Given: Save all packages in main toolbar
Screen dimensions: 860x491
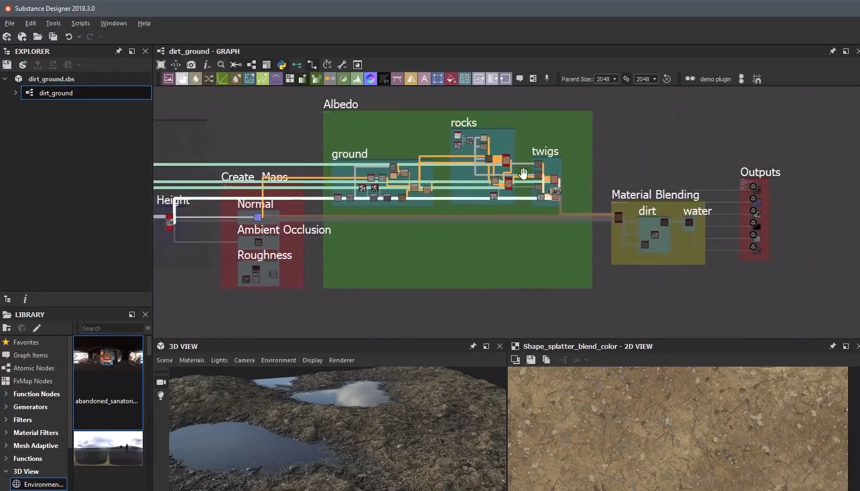Looking at the screenshot, I should coord(53,37).
